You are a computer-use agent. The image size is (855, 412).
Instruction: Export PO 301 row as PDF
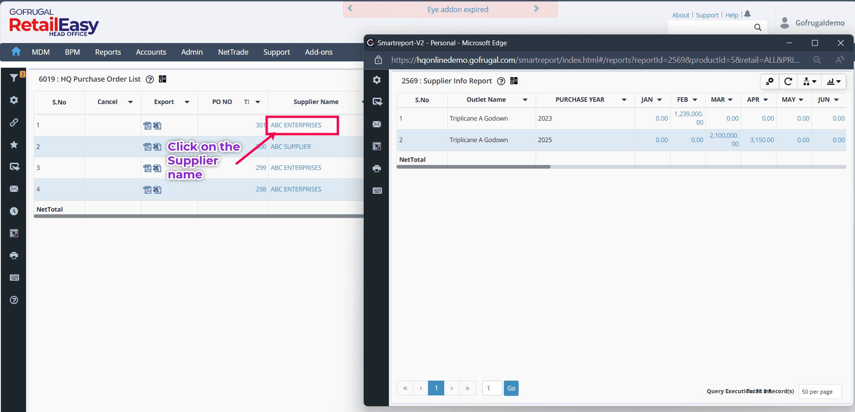147,126
